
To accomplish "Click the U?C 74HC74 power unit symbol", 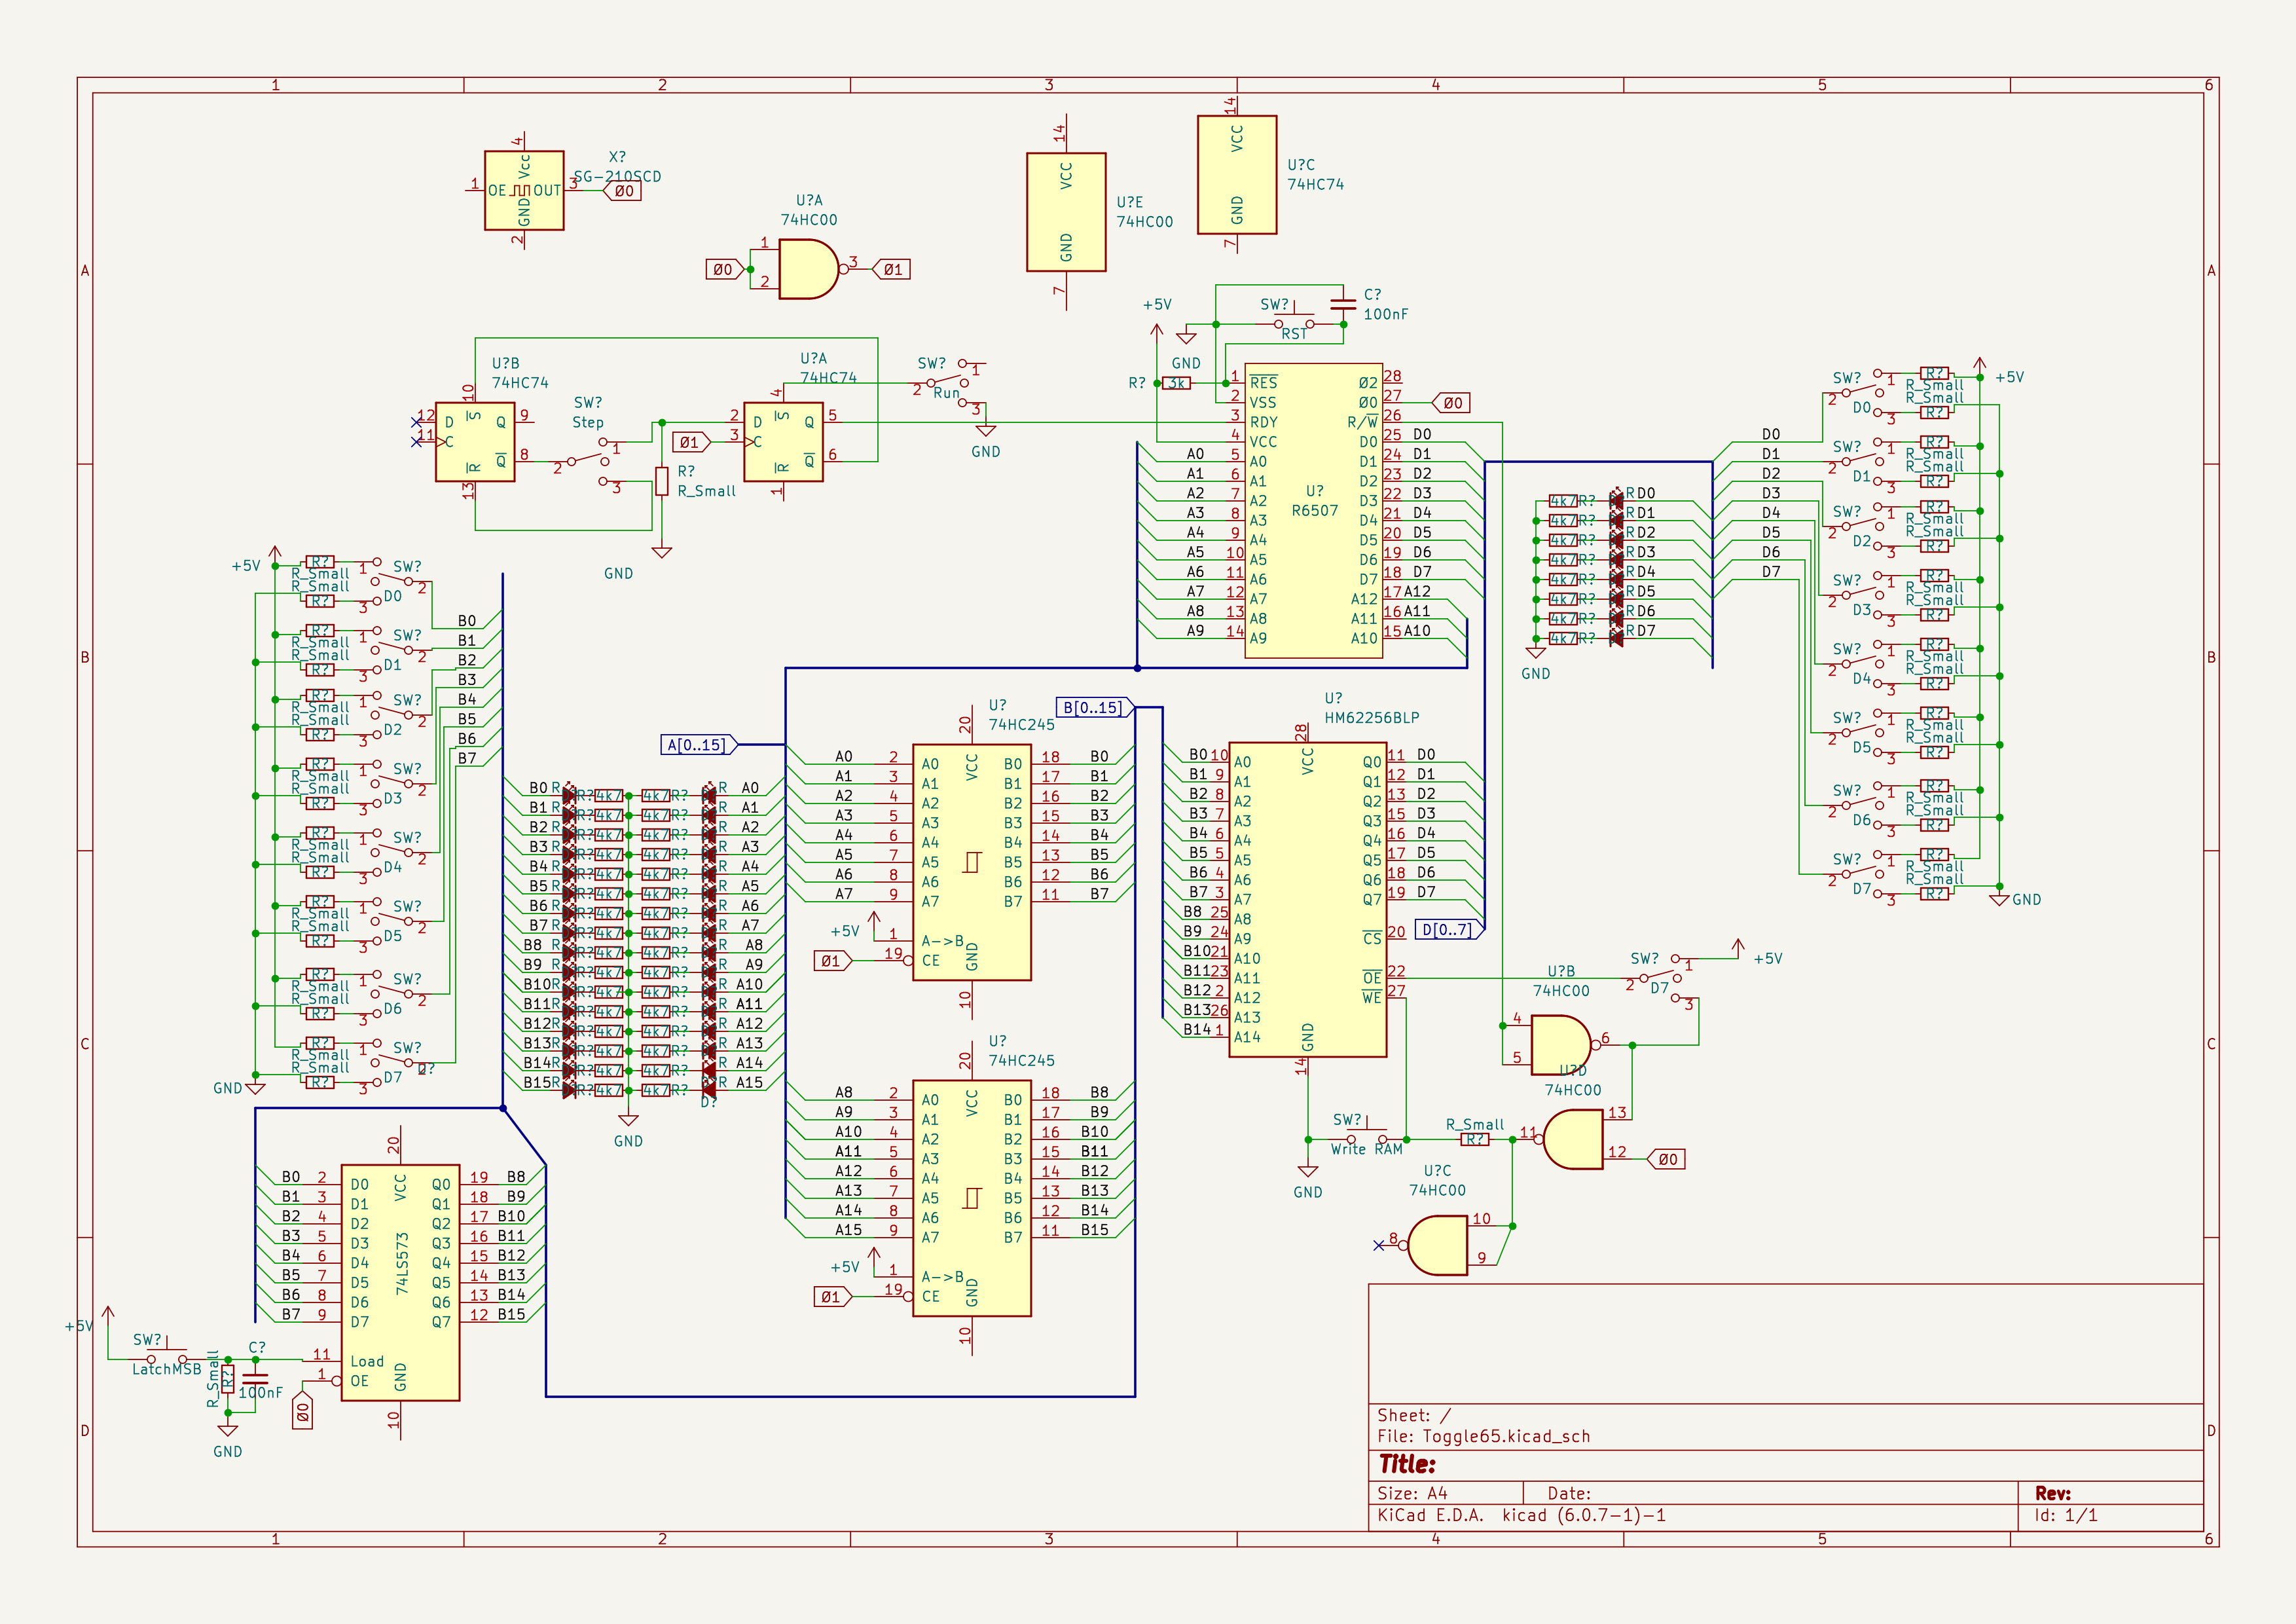I will tap(1236, 175).
